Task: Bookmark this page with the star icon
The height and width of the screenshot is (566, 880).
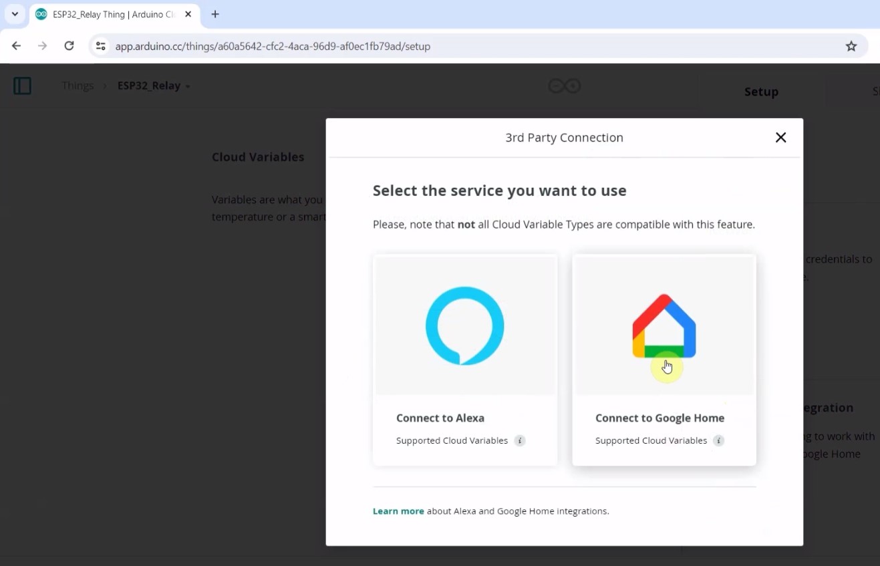Action: 851,46
